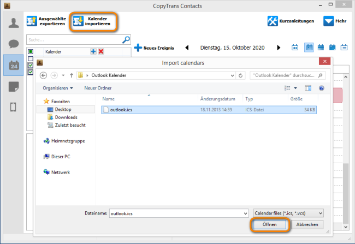Screen dimensions: 355x244
Task: Click the Öffnen button
Action: 269,224
